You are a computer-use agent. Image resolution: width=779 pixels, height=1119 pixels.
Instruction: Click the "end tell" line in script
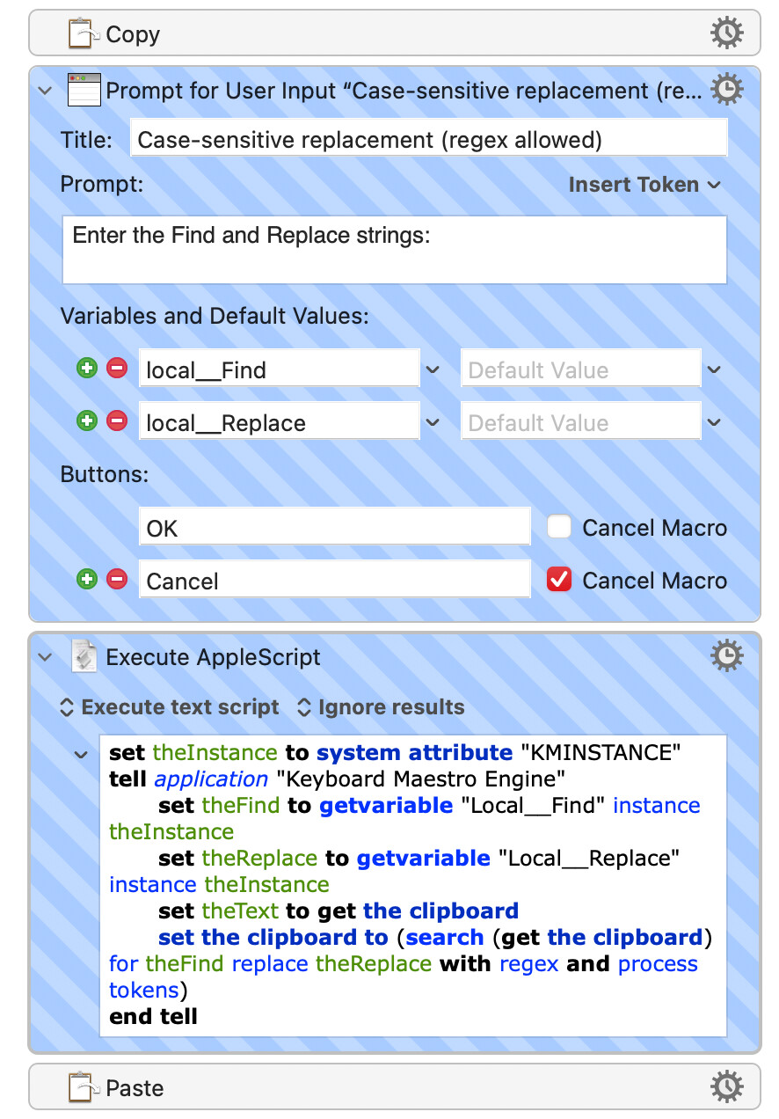[x=154, y=1017]
